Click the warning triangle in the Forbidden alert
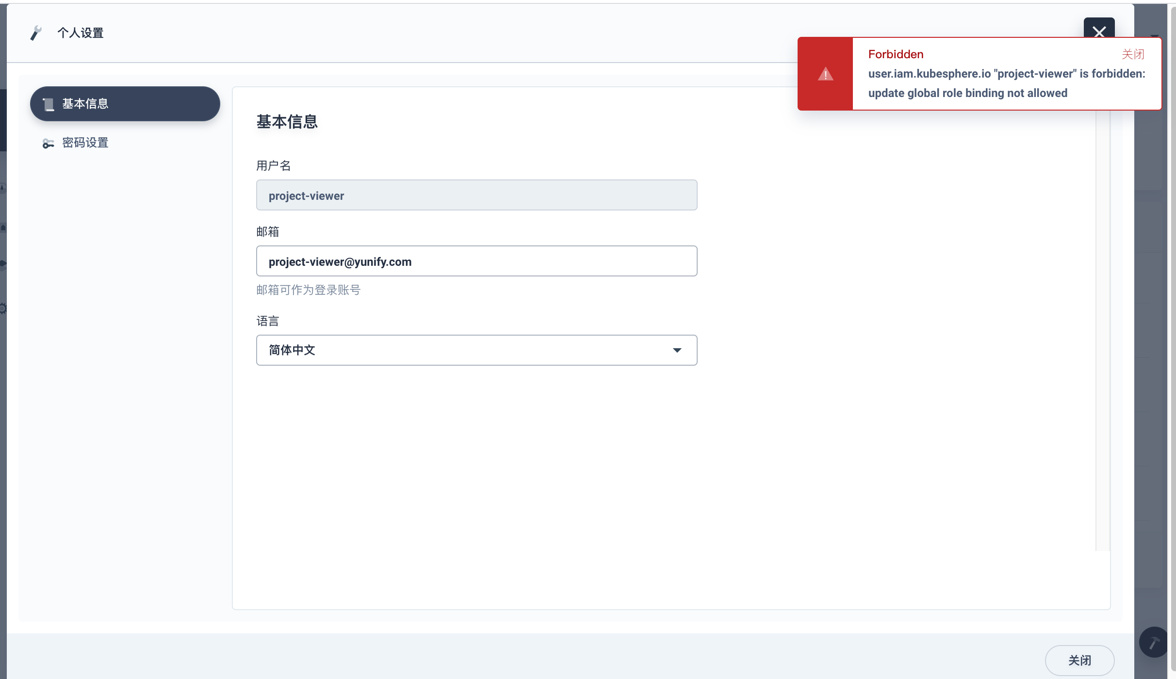The height and width of the screenshot is (679, 1176). [825, 74]
